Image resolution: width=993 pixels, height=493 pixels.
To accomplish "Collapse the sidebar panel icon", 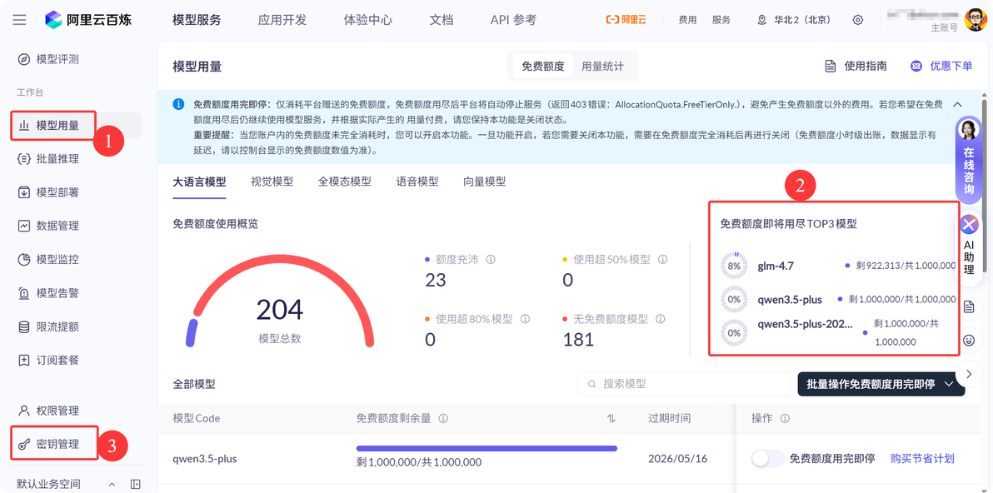I will coord(135,484).
